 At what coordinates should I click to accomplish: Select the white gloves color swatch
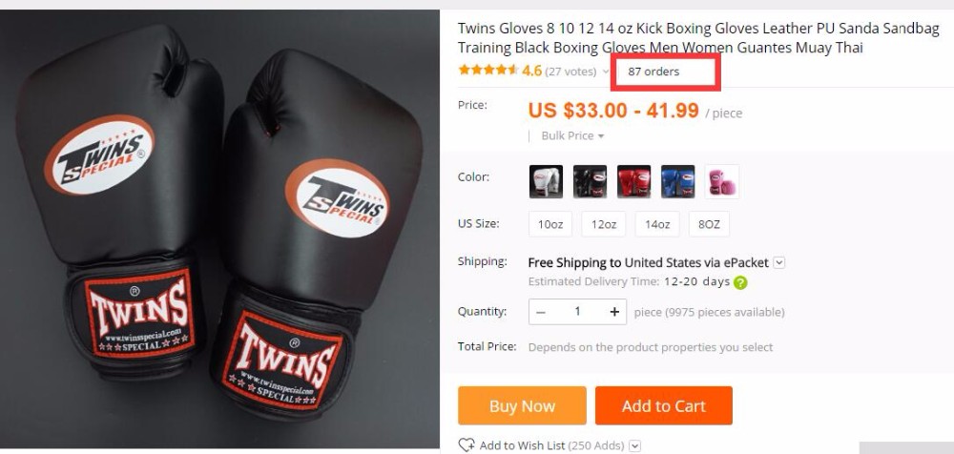pyautogui.click(x=546, y=181)
